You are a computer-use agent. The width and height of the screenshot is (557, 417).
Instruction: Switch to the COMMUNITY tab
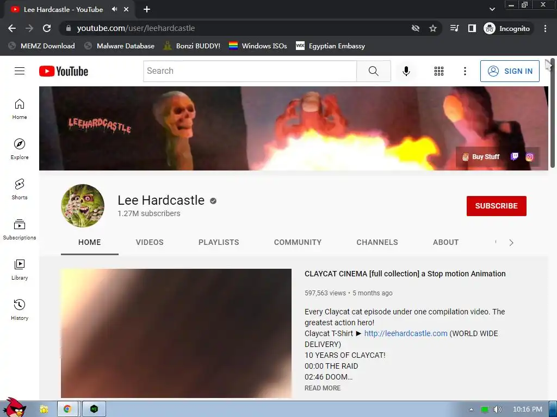298,242
